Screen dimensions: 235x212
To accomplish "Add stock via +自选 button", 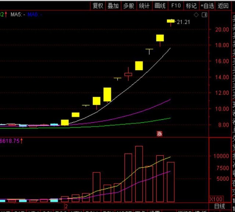I will [x=207, y=5].
